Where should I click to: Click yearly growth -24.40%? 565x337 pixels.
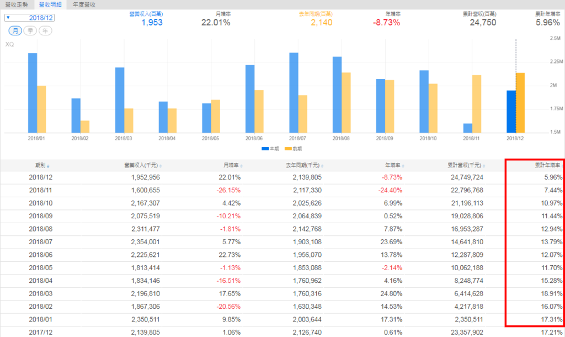(390, 190)
